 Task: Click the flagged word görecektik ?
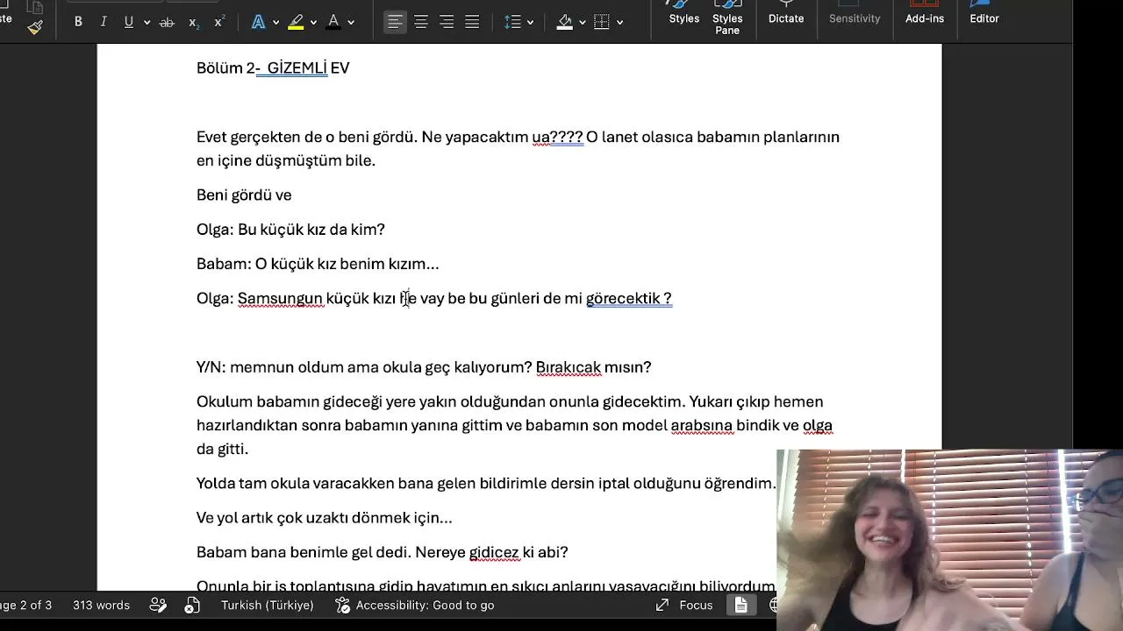click(629, 299)
